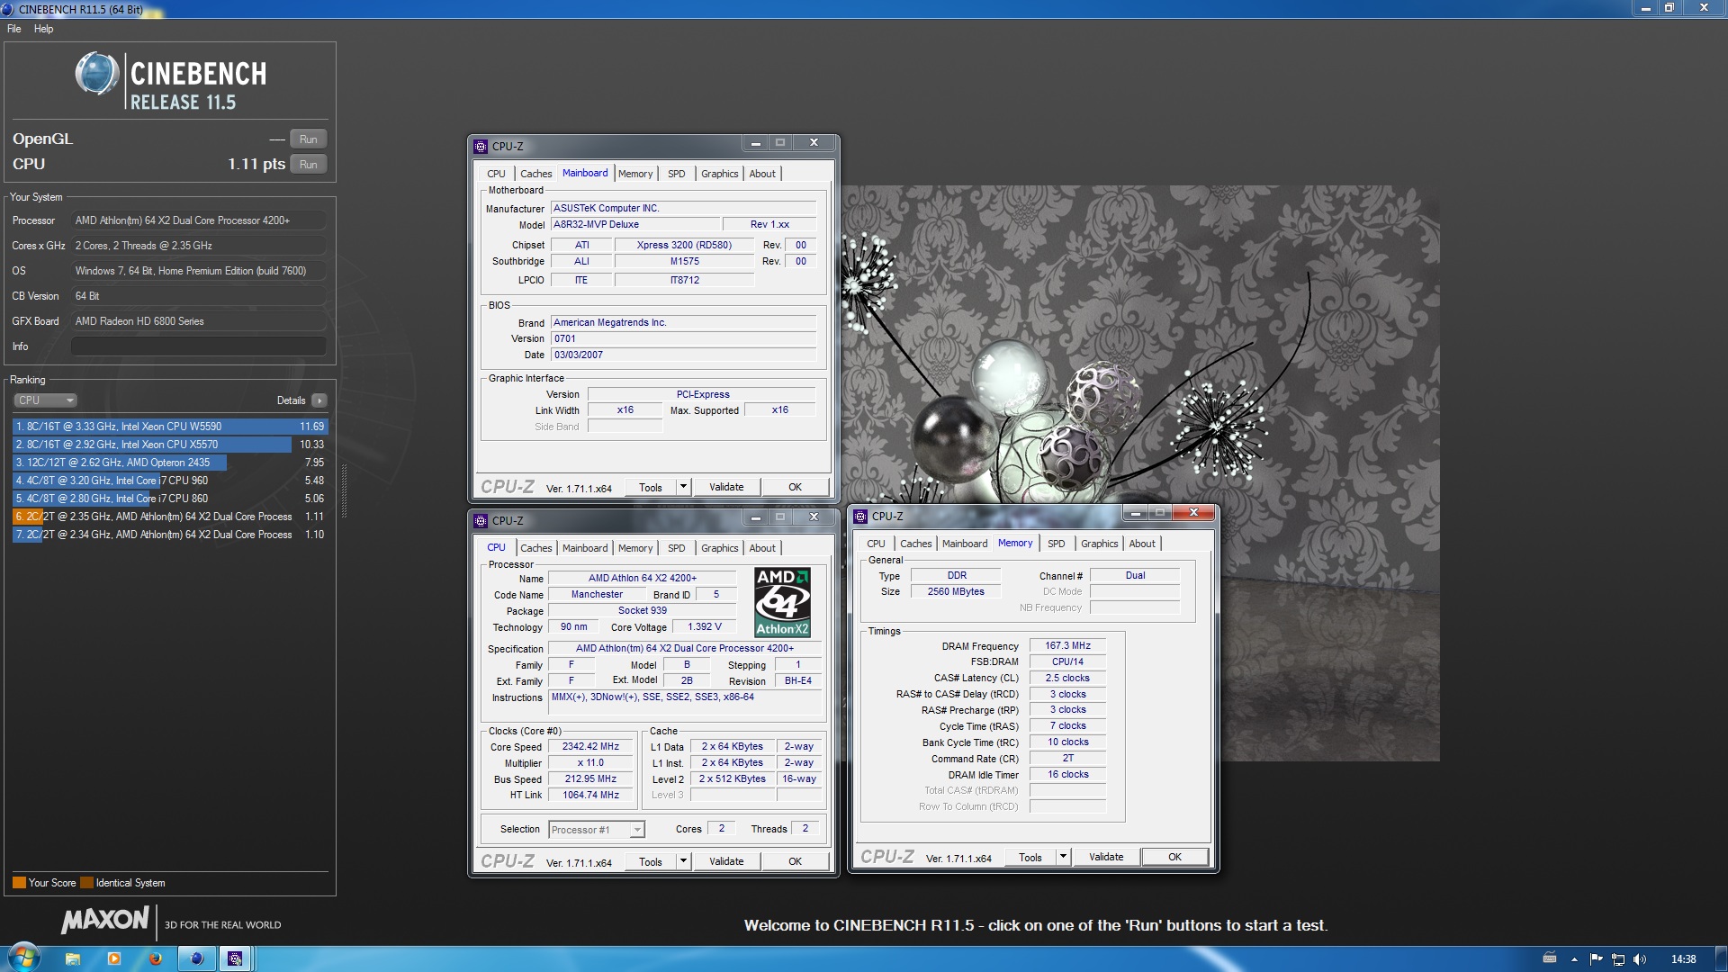Image resolution: width=1728 pixels, height=972 pixels.
Task: Click title icon of the Mainboard CPU-Z window
Action: (x=481, y=146)
